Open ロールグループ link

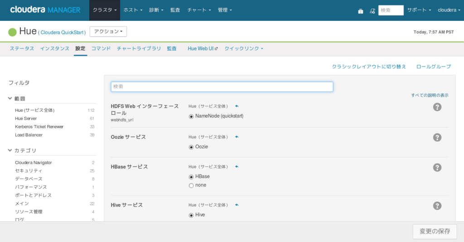click(434, 67)
